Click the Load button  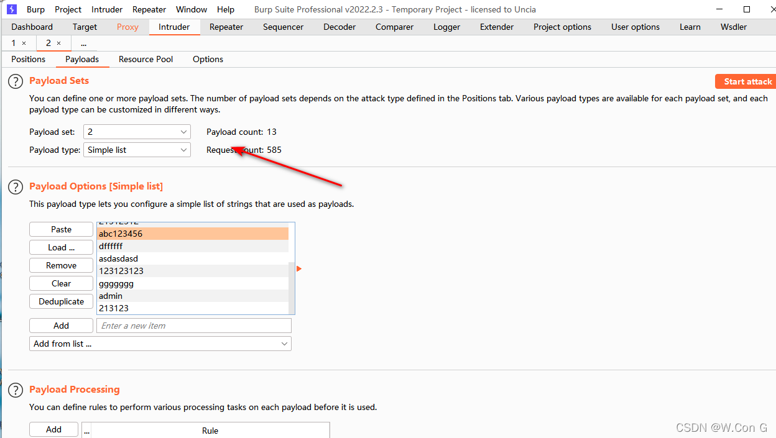[x=61, y=247]
